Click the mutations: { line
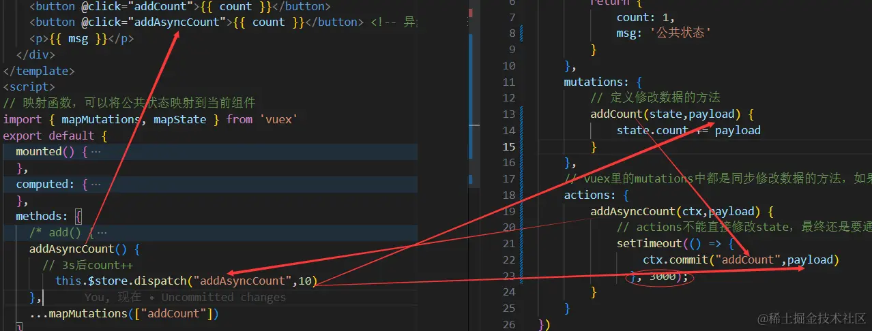Image resolution: width=872 pixels, height=331 pixels. coord(602,82)
